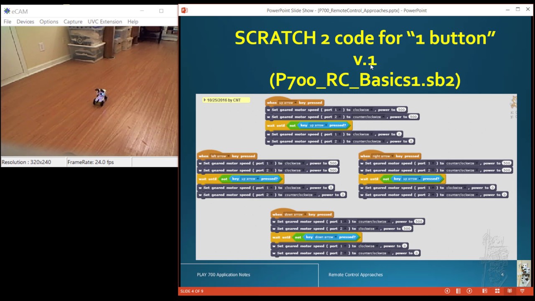Minimize the eCAM window
The width and height of the screenshot is (535, 301).
pyautogui.click(x=142, y=11)
